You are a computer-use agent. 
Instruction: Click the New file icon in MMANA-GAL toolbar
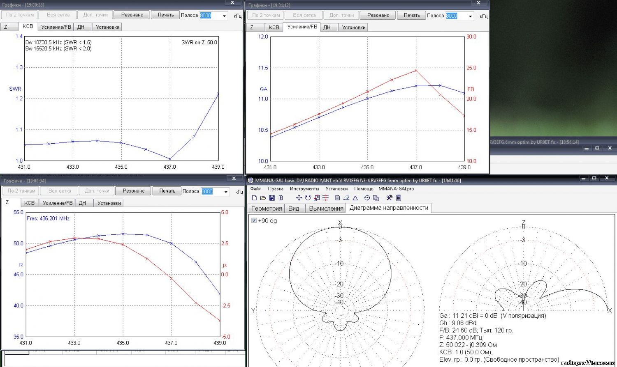coord(254,198)
